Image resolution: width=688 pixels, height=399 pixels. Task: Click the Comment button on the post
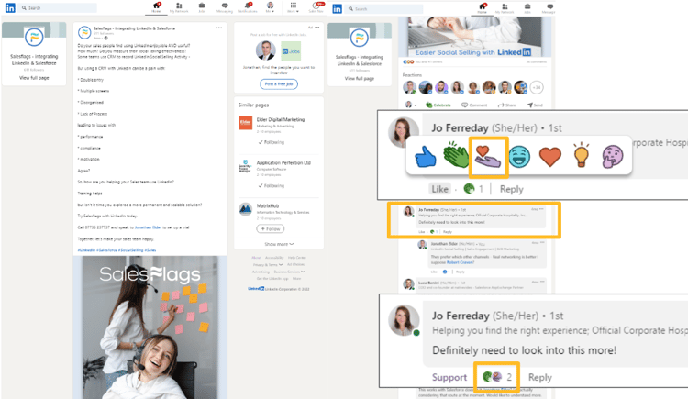coord(474,105)
